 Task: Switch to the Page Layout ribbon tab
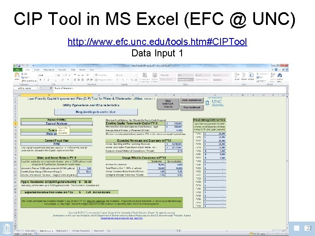[x=49, y=70]
